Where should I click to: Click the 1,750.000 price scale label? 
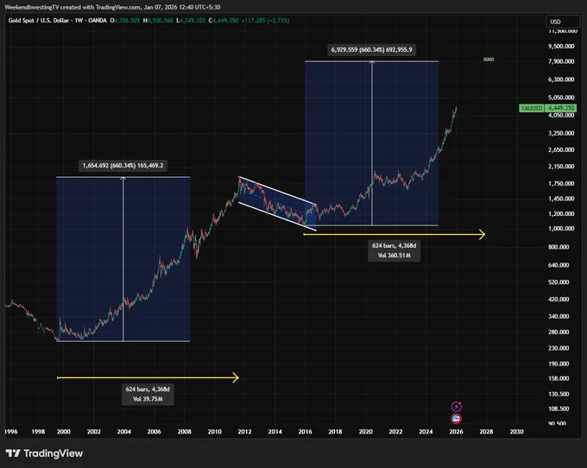(x=561, y=183)
